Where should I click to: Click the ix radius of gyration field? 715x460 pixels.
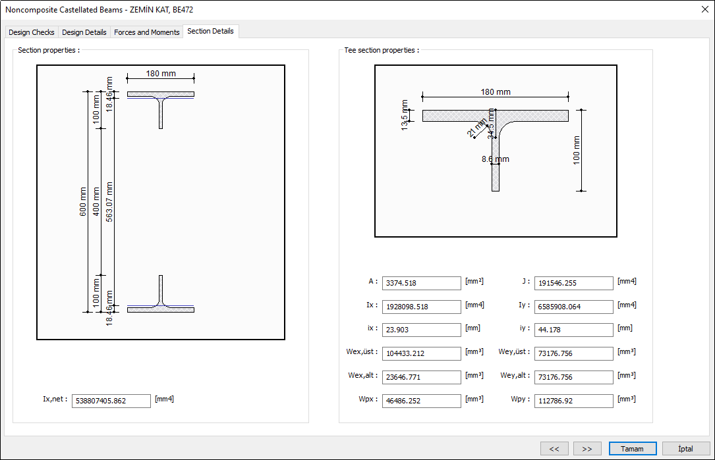coord(420,330)
